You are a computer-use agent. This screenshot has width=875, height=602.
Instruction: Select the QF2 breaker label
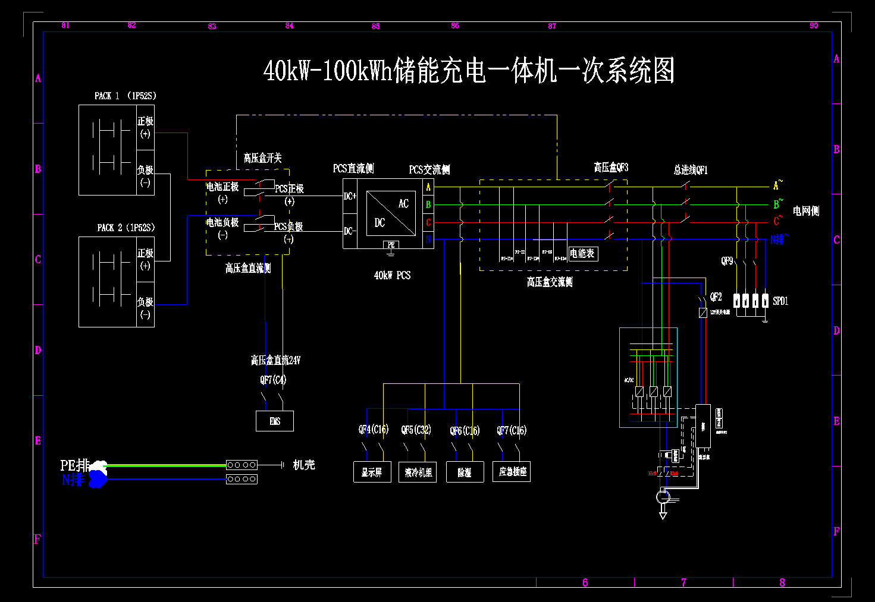[716, 297]
